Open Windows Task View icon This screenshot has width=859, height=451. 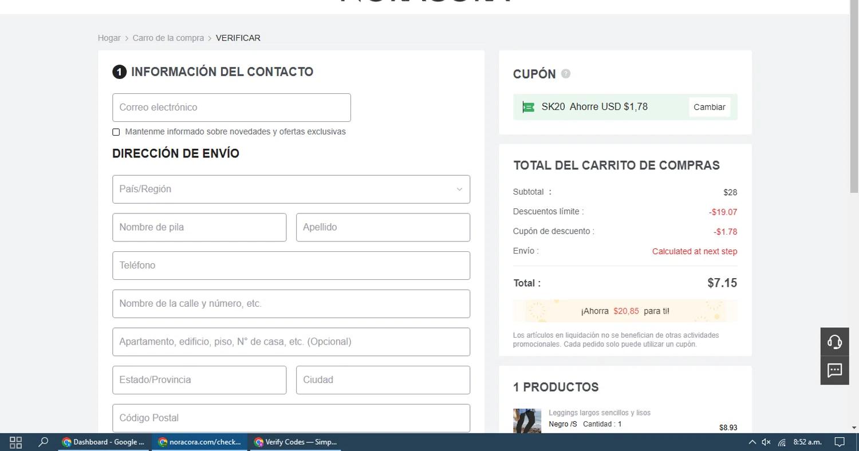coord(15,442)
